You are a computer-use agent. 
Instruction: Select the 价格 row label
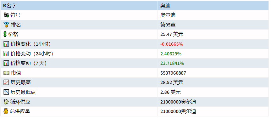(x=13, y=34)
